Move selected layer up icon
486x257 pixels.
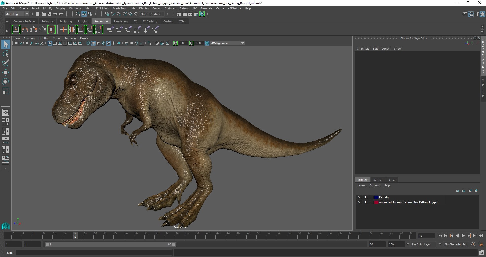pos(457,191)
